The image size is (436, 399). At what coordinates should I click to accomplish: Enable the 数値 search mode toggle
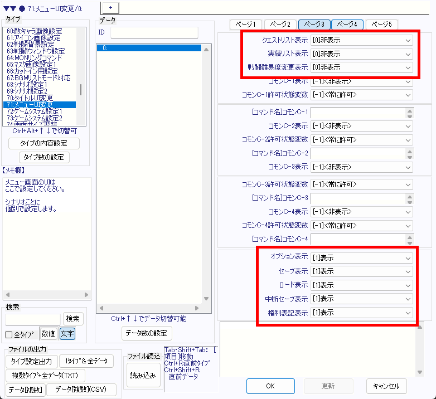click(48, 334)
